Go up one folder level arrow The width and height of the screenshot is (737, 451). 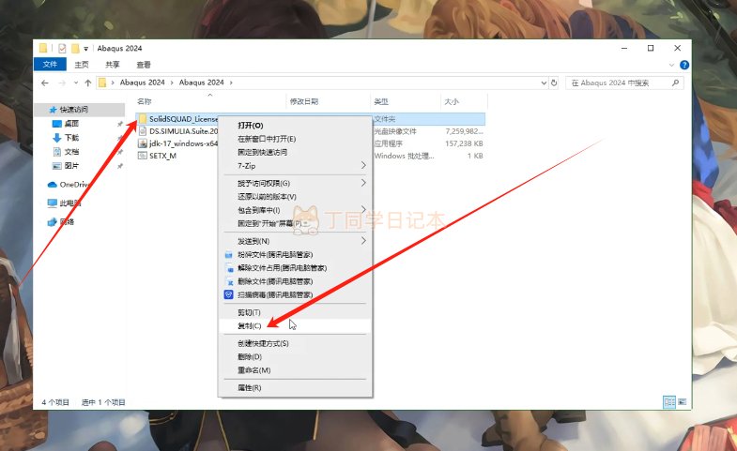(x=88, y=83)
